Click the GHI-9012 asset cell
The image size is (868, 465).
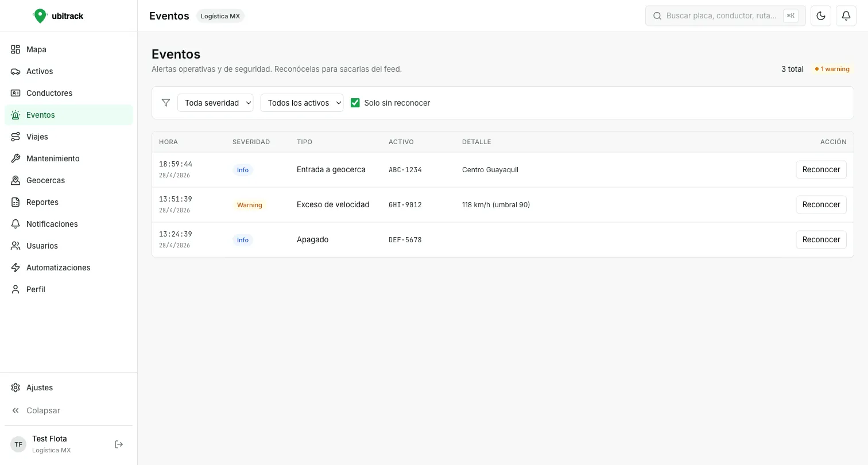pyautogui.click(x=405, y=205)
